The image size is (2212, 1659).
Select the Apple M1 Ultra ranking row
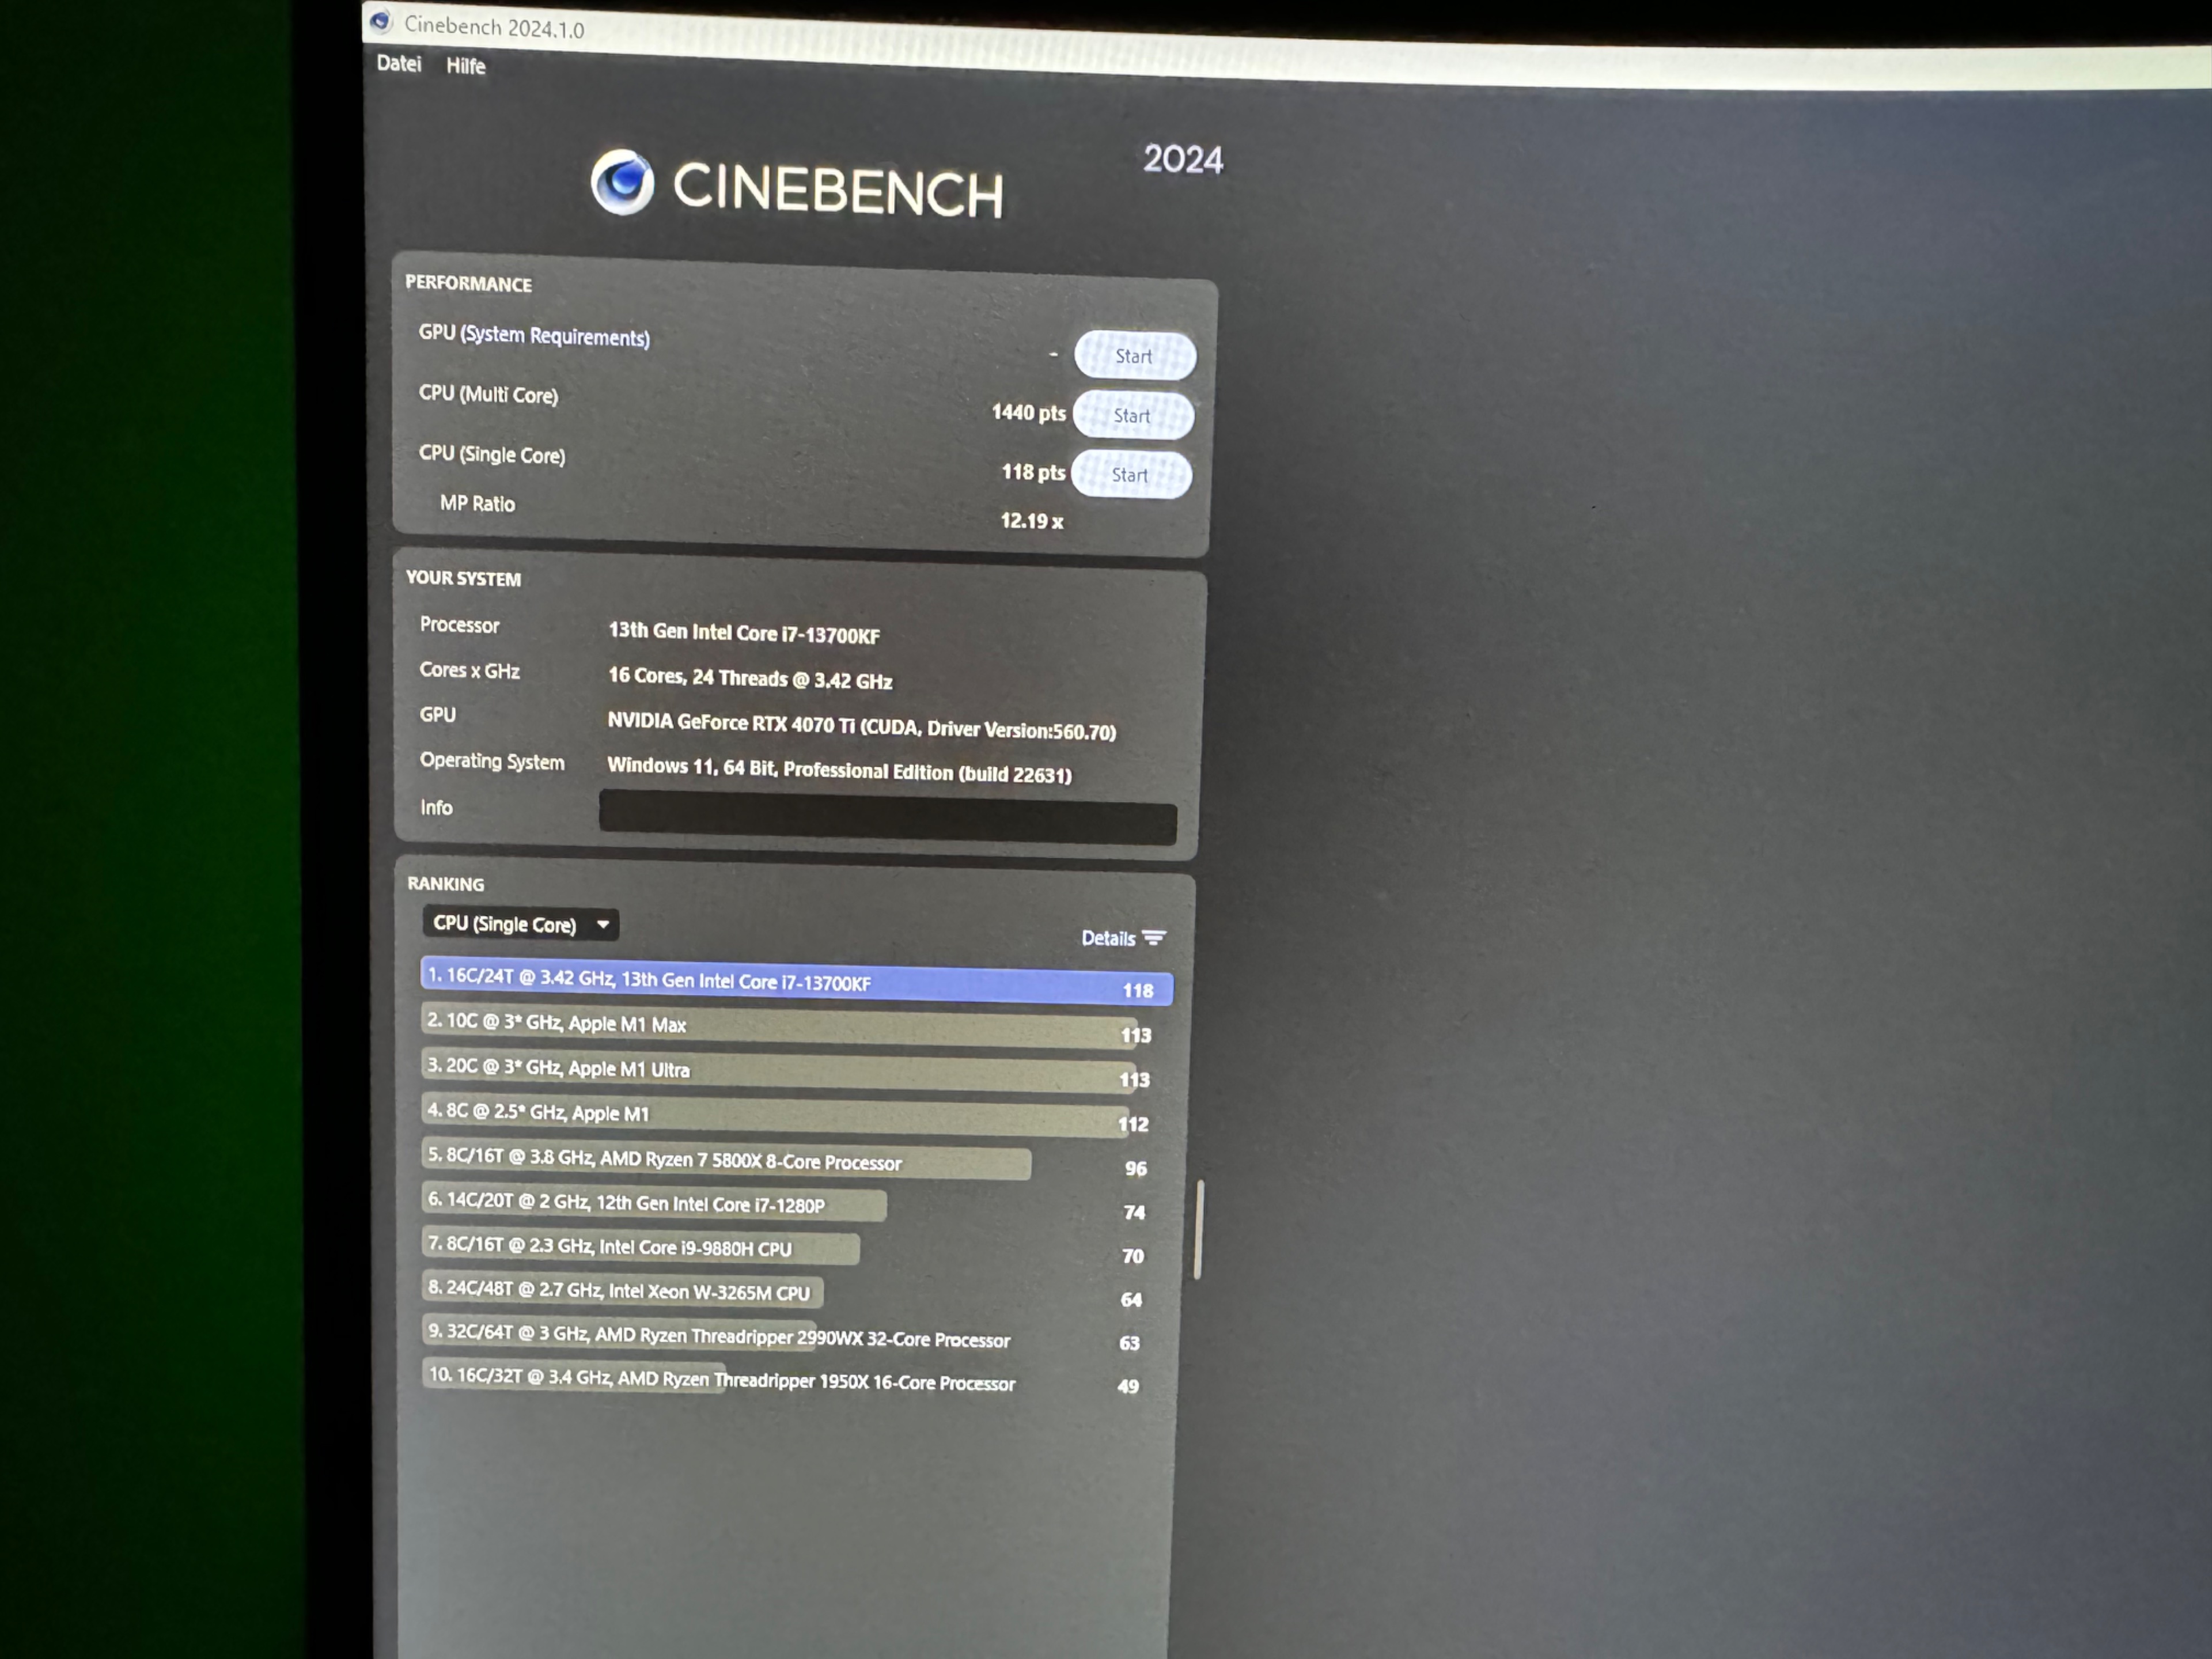coord(780,1072)
